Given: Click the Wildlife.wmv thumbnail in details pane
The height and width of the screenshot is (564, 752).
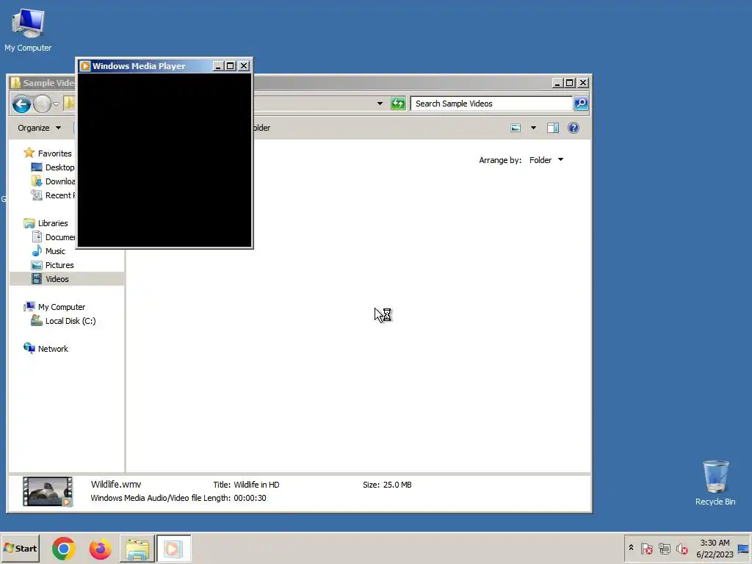Looking at the screenshot, I should pos(48,491).
